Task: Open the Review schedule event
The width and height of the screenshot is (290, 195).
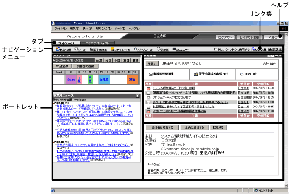Action: pos(71,79)
